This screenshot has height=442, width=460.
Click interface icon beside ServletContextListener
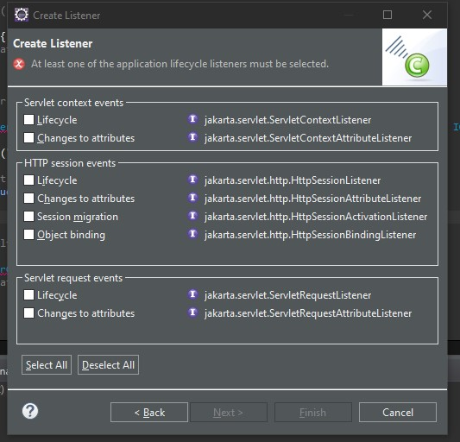pyautogui.click(x=192, y=119)
